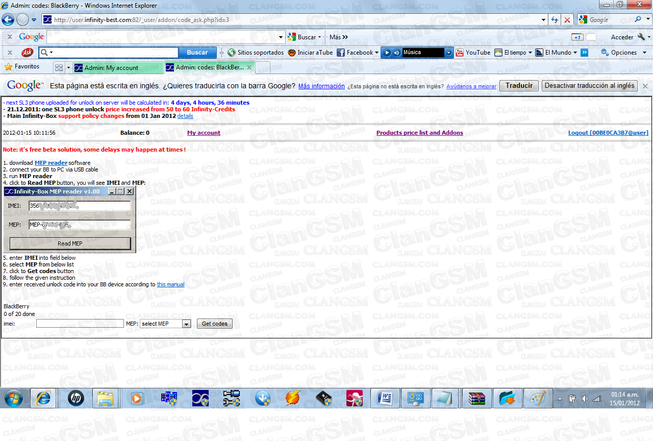
Task: Click the browser Forward arrow button
Action: point(22,20)
